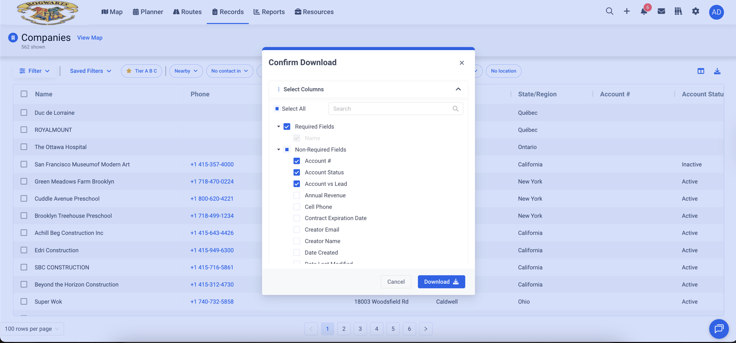
Task: Open the Filter dropdown
Action: click(35, 71)
